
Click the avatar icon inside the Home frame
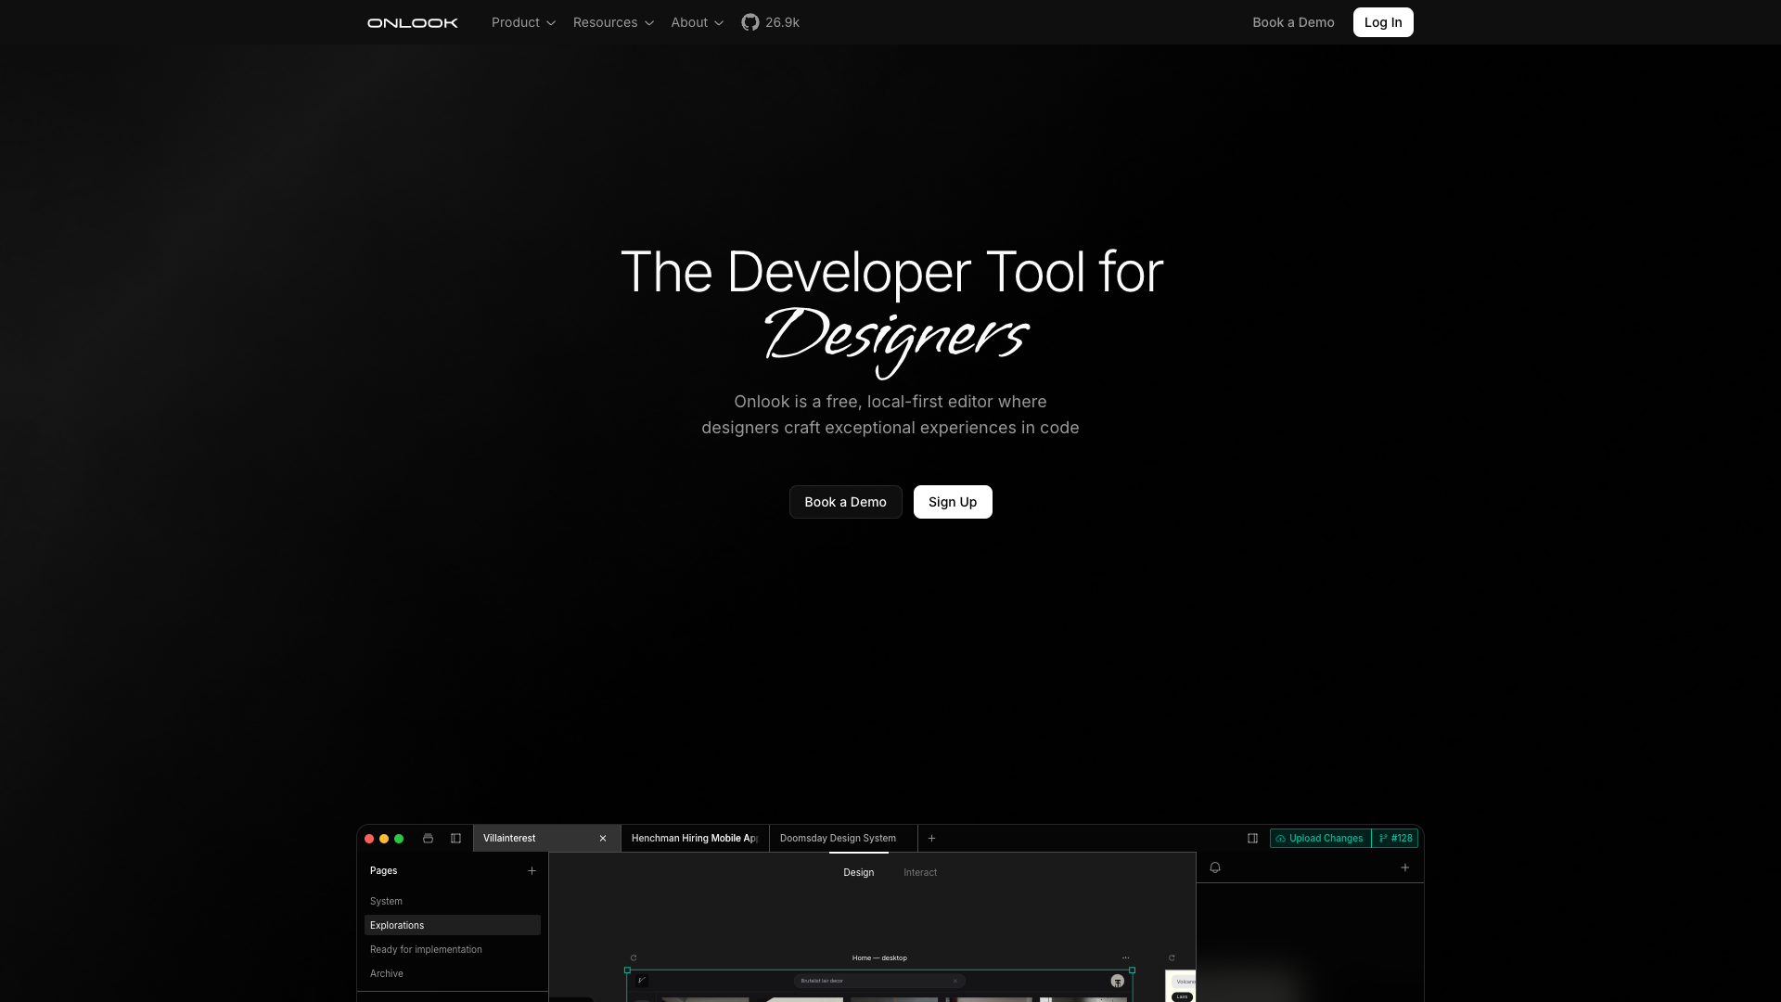[x=1118, y=982]
